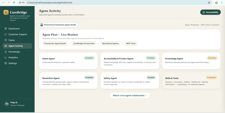Image resolution: width=225 pixels, height=113 pixels.
Task: Open Dashboard in the sidebar
Action: coord(17,29)
